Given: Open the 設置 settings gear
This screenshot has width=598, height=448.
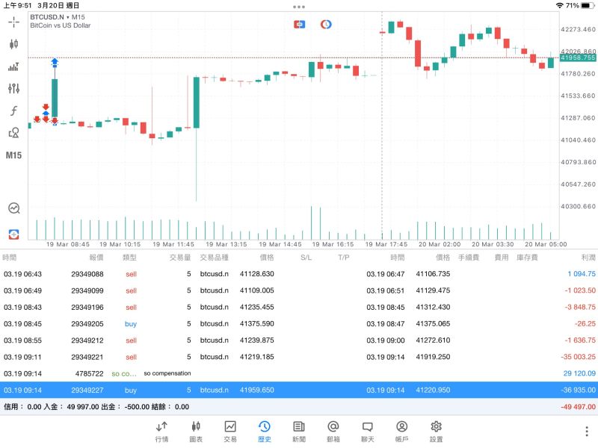Looking at the screenshot, I should click(x=437, y=432).
